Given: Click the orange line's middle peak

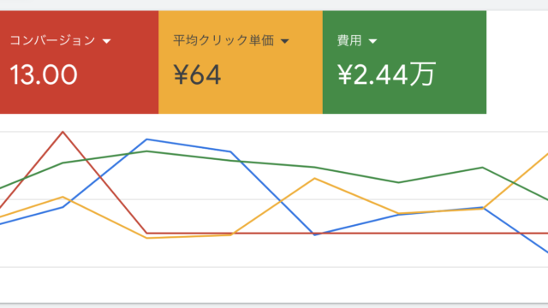Looking at the screenshot, I should click(x=314, y=179).
